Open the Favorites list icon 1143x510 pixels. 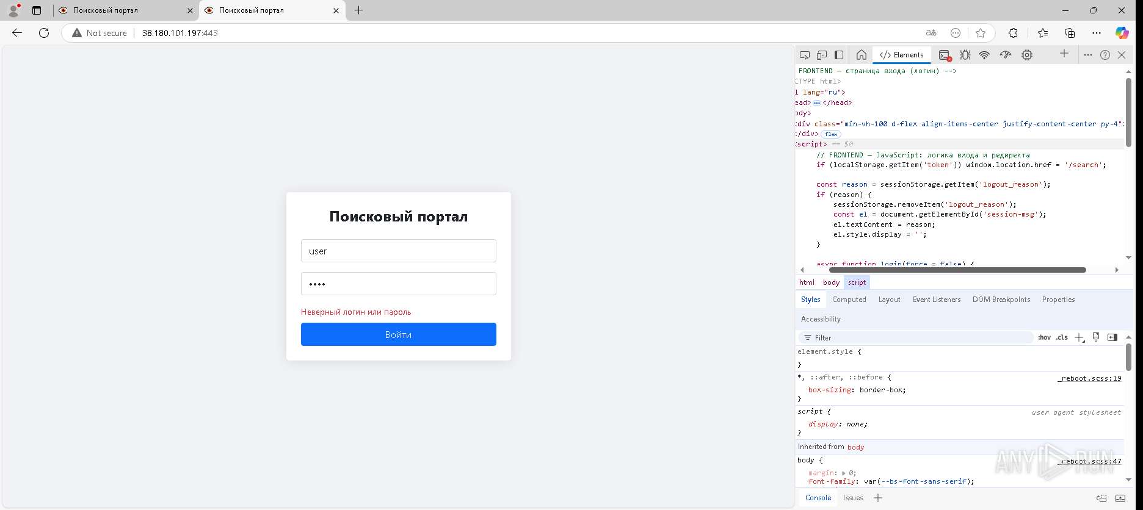click(1042, 33)
